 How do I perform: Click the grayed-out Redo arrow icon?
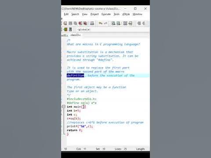pyautogui.click(x=105, y=23)
